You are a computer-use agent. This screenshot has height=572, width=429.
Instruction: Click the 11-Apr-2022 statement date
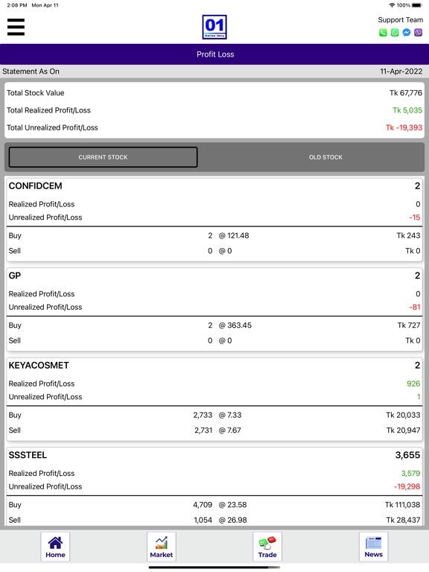click(401, 71)
